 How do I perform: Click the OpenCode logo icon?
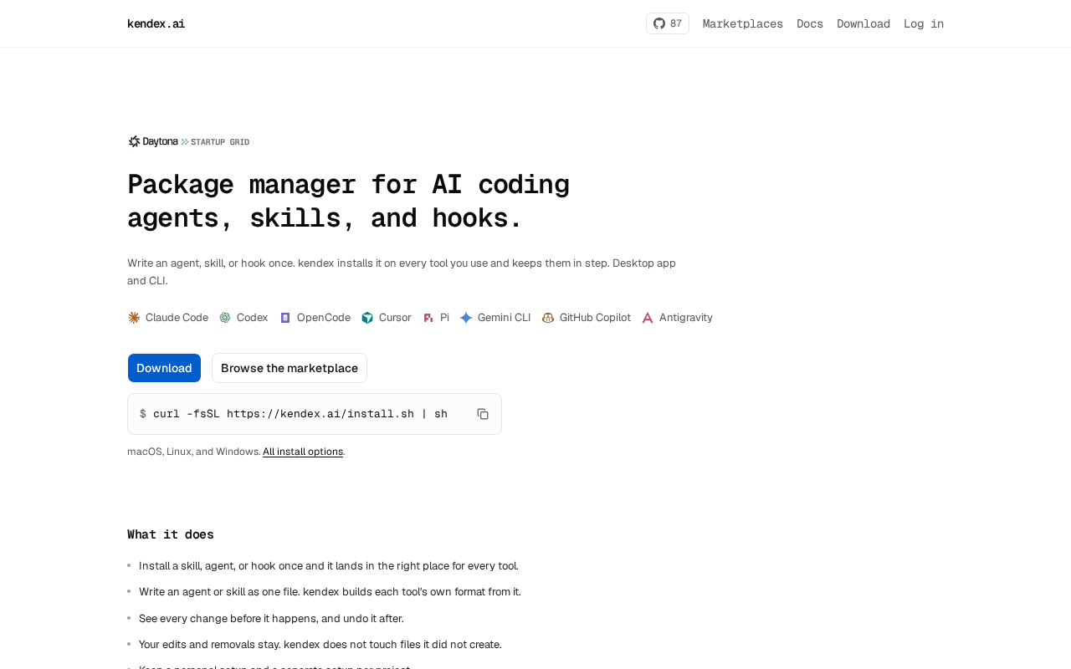tap(285, 318)
